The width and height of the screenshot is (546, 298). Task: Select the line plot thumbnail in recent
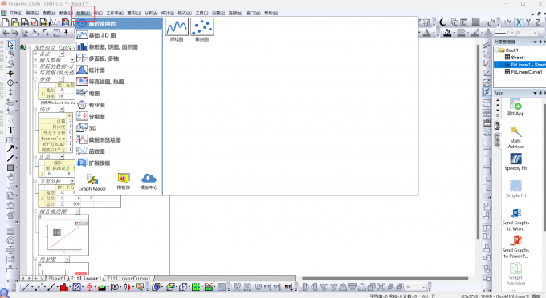click(177, 27)
